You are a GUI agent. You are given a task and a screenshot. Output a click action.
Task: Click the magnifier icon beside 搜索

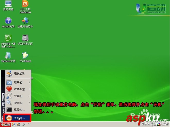click(9, 103)
